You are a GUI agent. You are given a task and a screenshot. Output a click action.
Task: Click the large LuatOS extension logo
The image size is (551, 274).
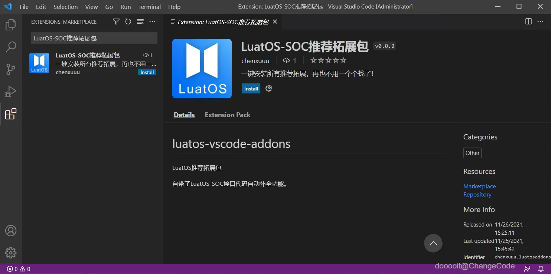pos(202,69)
